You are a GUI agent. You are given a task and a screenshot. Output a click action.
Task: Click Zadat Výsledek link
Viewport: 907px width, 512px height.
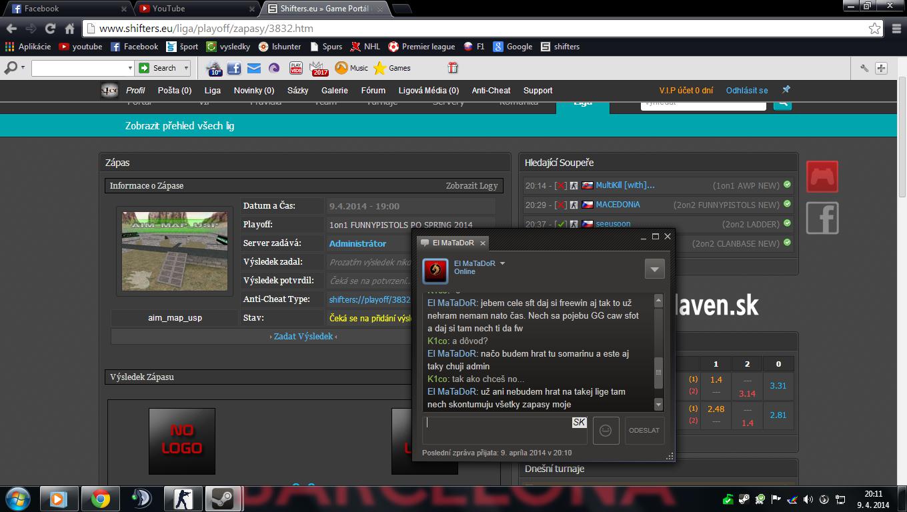click(303, 336)
